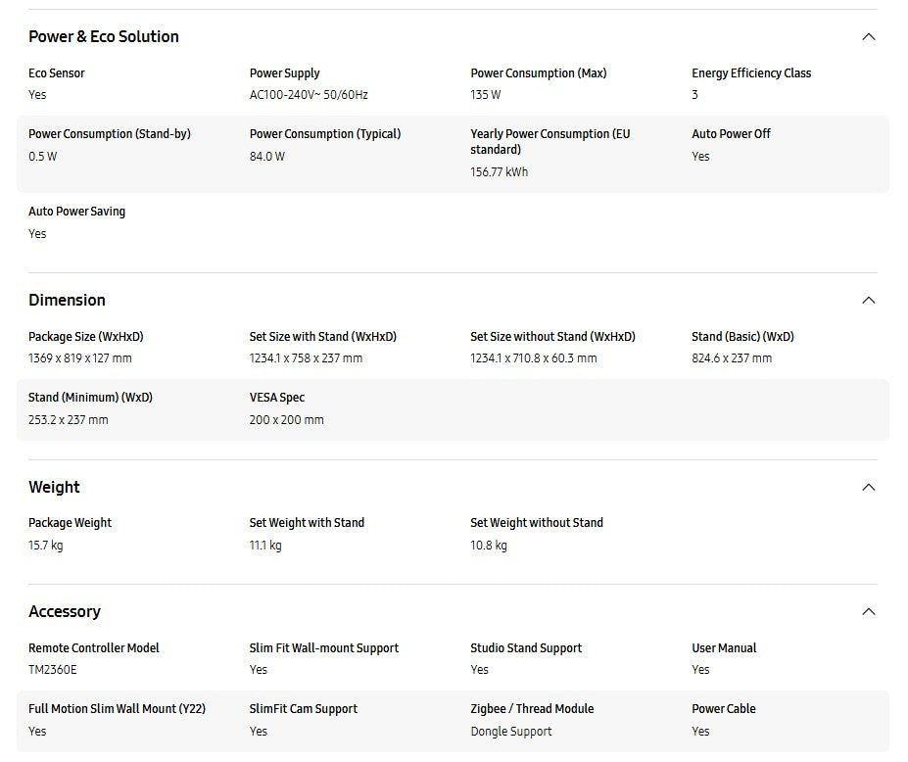Click the VESA Spec value 200 x 200 mm
Screen dimensions: 908x762
[x=286, y=420]
